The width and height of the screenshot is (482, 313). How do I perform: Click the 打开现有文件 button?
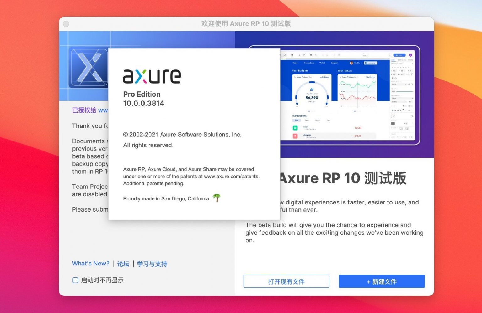click(286, 281)
